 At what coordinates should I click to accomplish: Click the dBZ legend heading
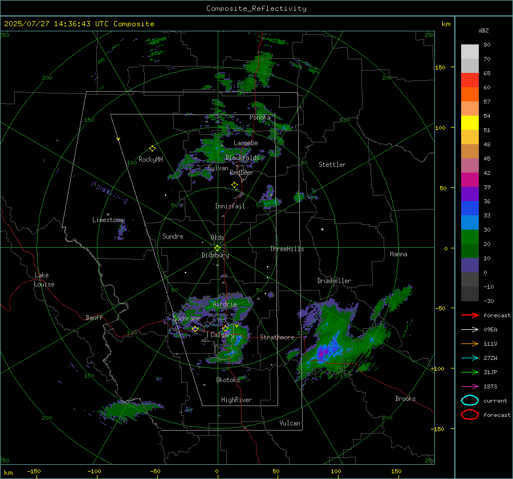[x=483, y=30]
